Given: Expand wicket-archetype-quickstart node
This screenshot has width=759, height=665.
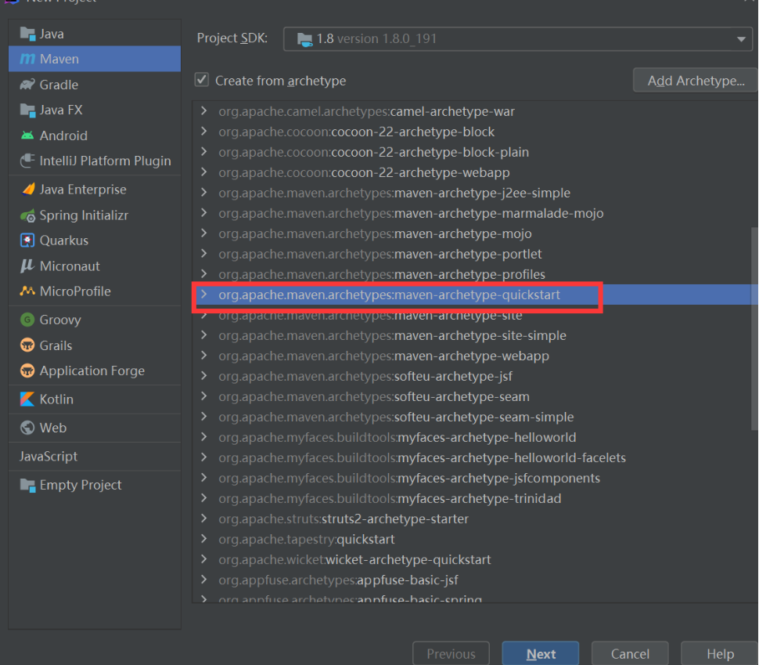Looking at the screenshot, I should pyautogui.click(x=204, y=559).
